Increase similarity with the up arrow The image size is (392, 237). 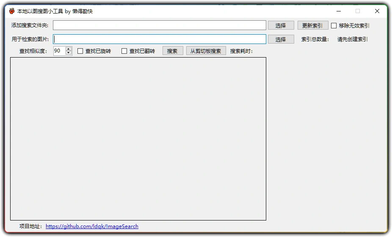pyautogui.click(x=69, y=49)
